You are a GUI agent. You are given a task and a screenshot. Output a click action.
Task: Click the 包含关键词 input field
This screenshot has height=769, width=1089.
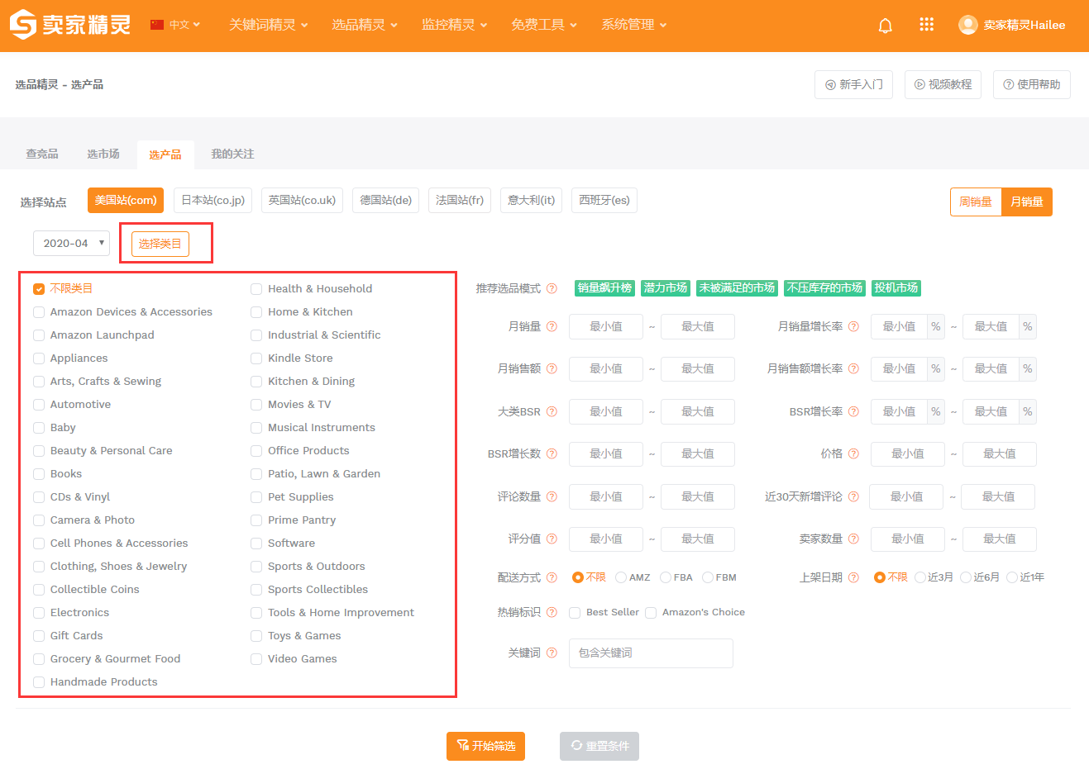651,653
